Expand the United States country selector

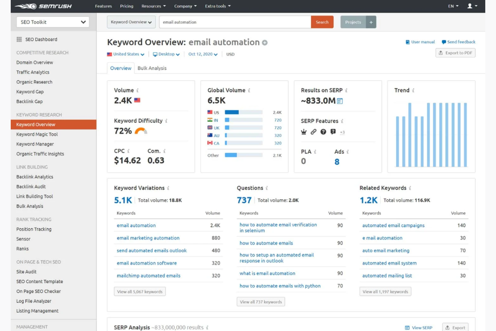pyautogui.click(x=126, y=54)
